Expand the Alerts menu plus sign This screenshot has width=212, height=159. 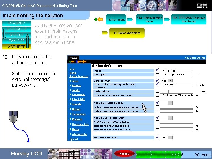pos(70,81)
